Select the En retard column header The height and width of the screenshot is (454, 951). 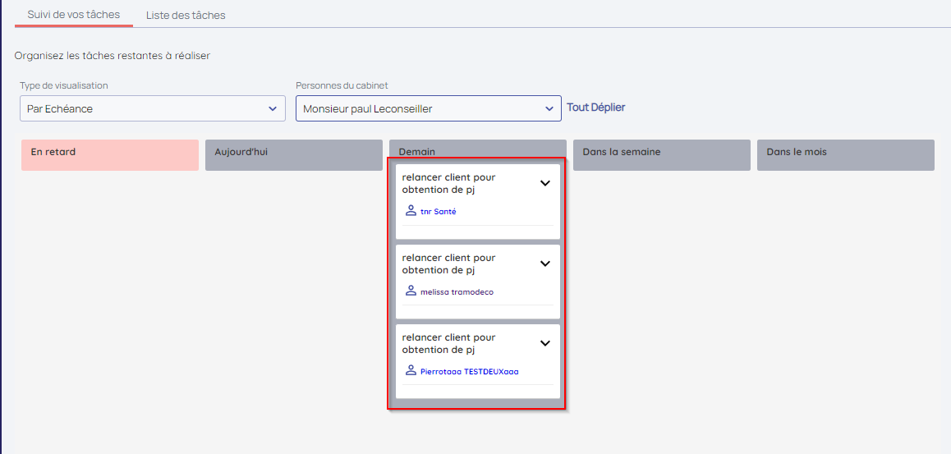(110, 153)
